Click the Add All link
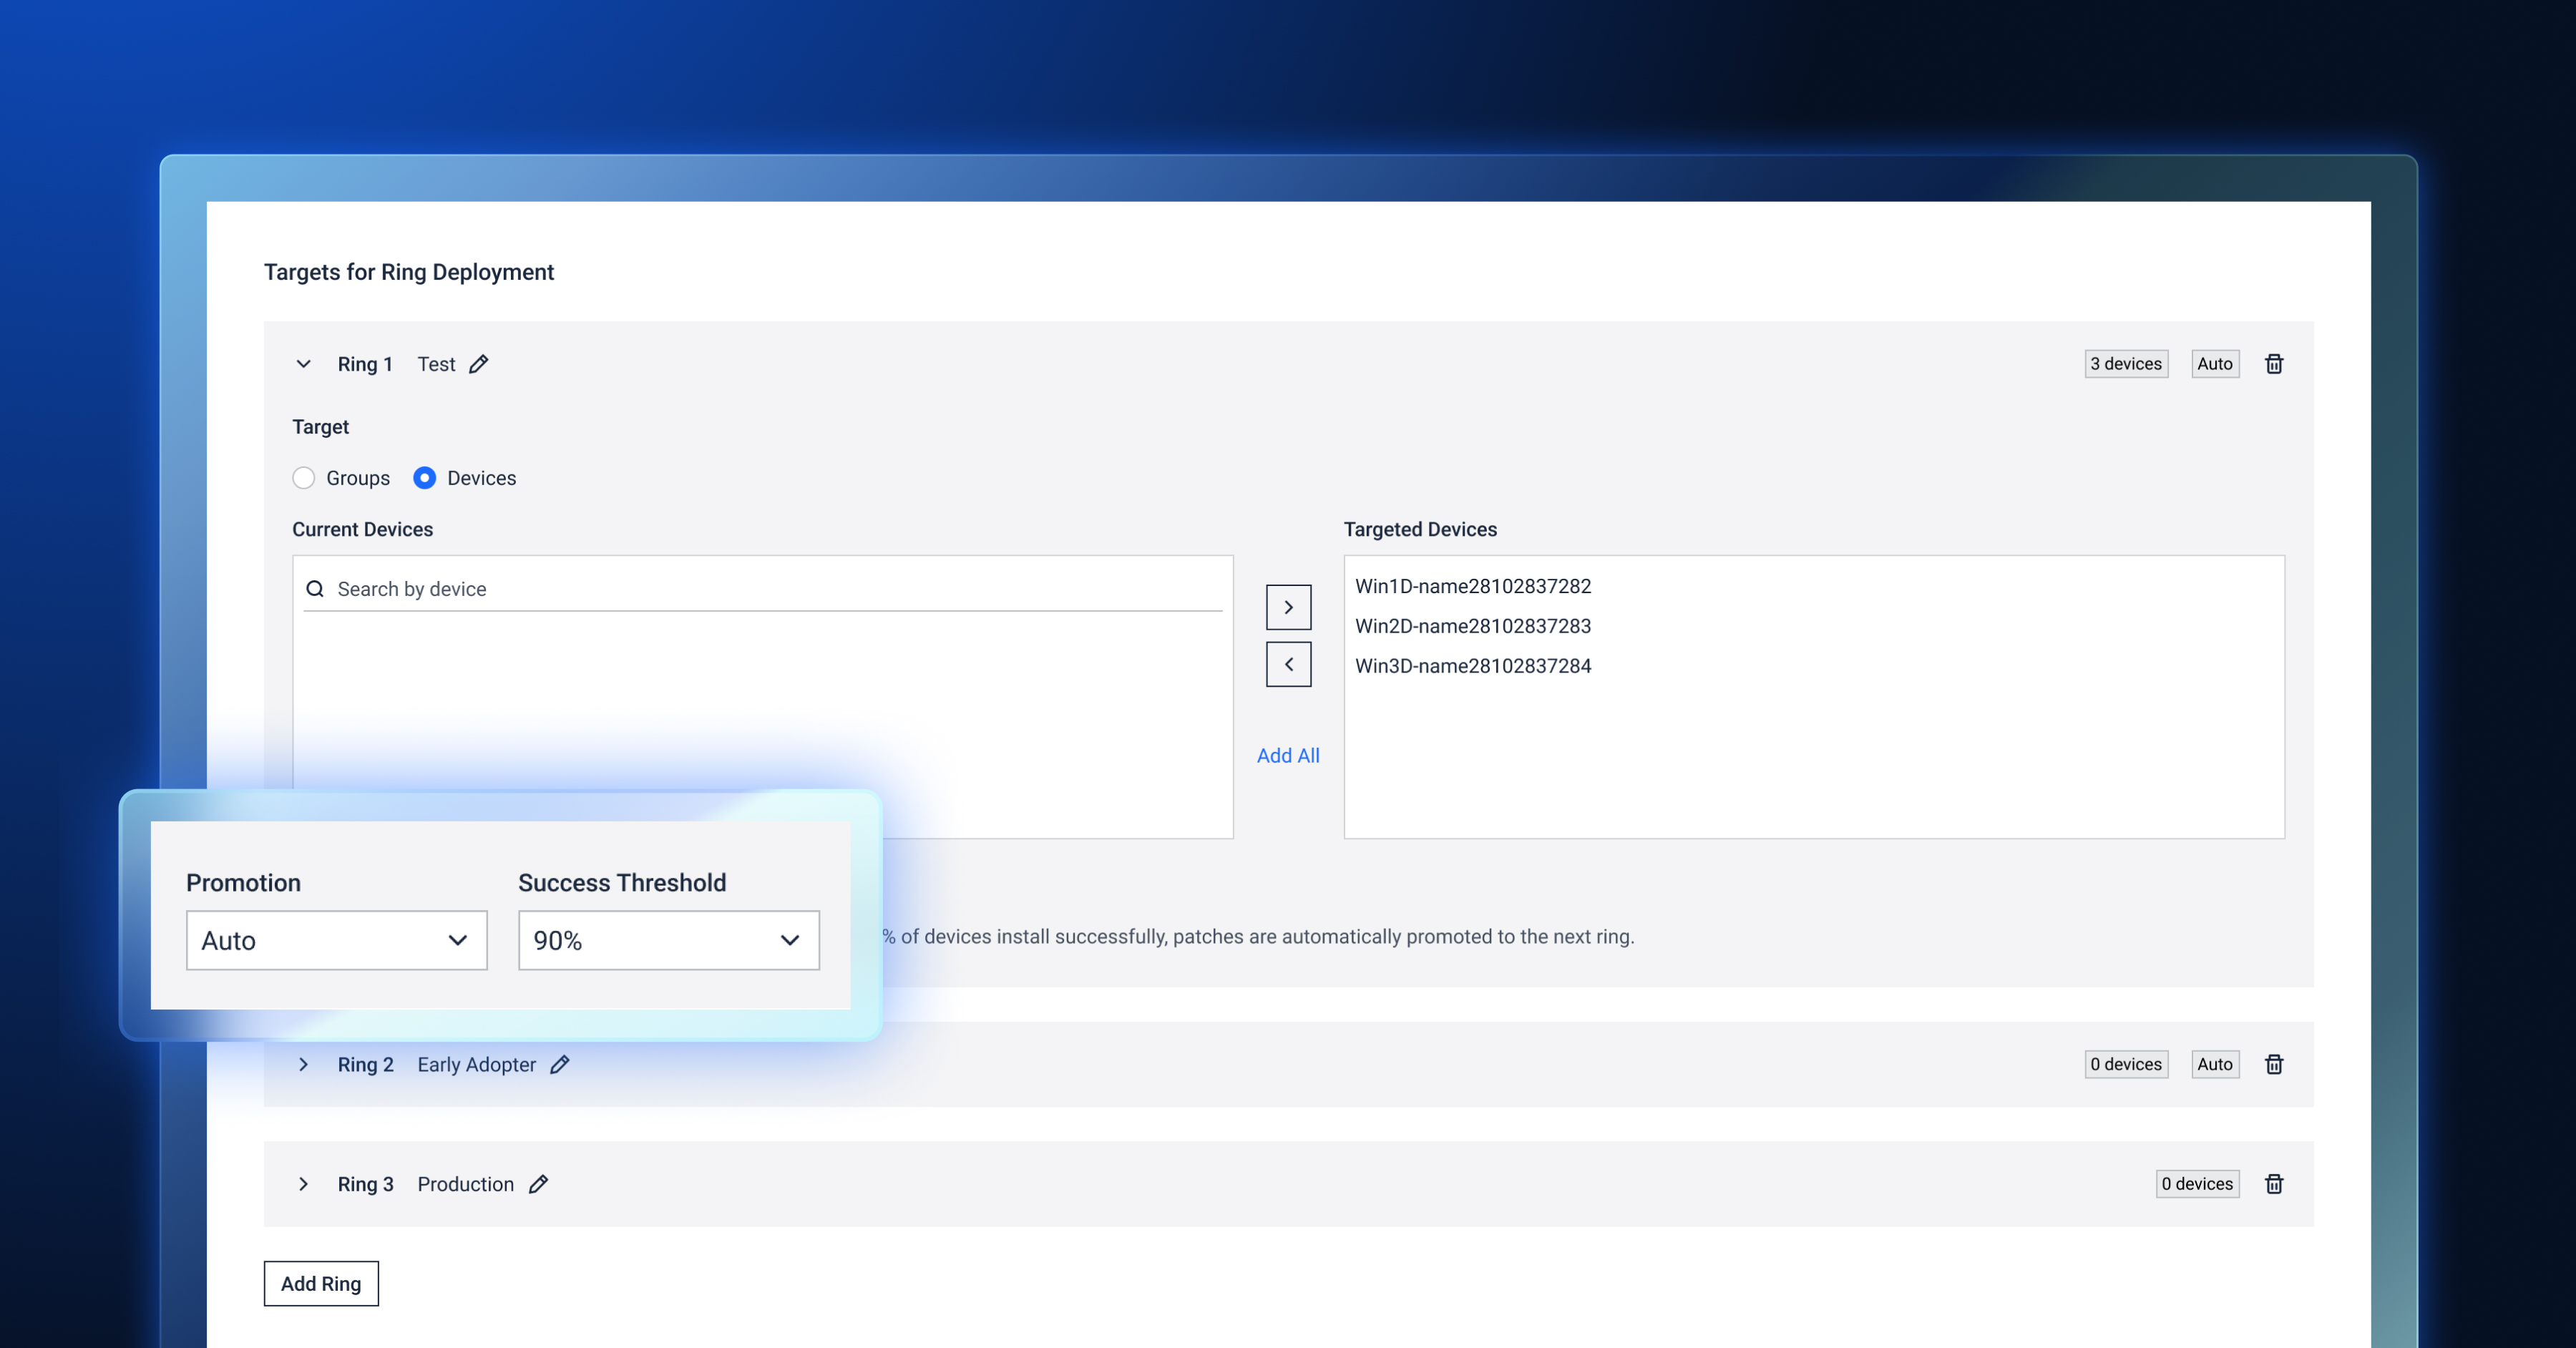This screenshot has width=2576, height=1348. 1288,756
